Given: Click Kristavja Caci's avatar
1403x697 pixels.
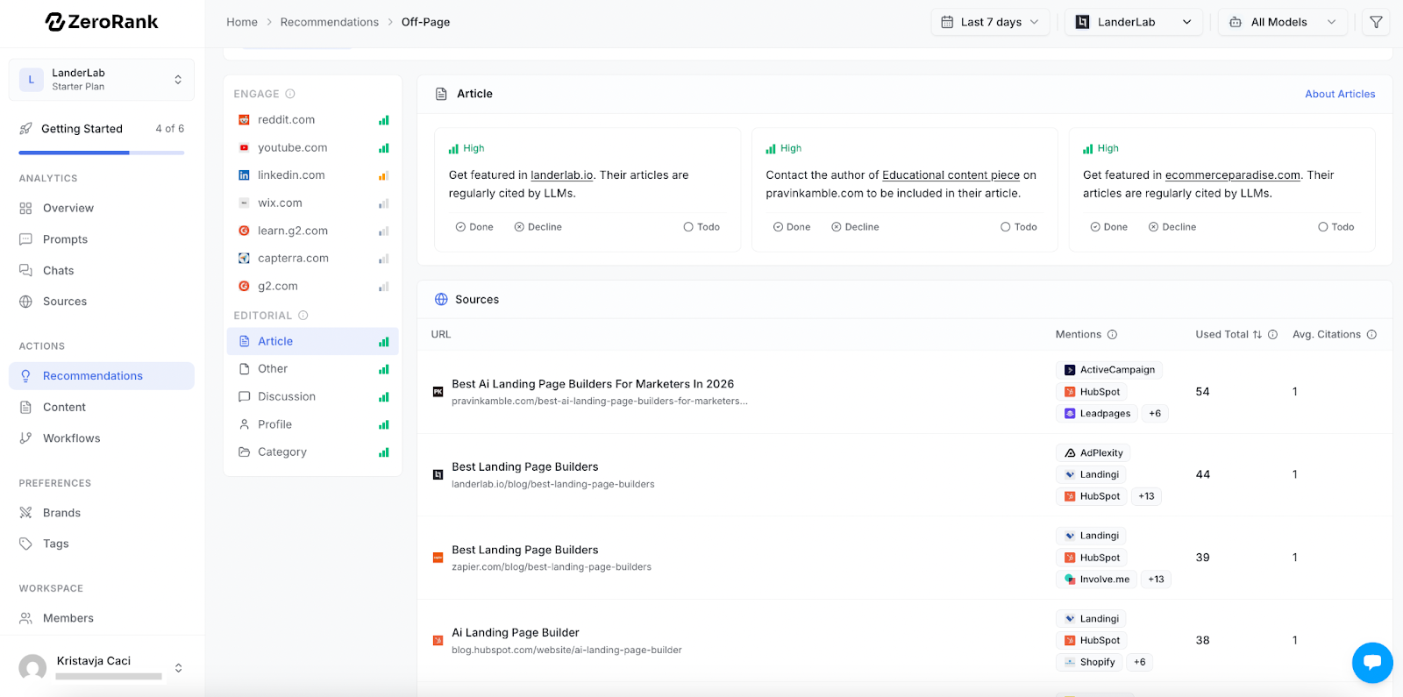Looking at the screenshot, I should [x=32, y=668].
